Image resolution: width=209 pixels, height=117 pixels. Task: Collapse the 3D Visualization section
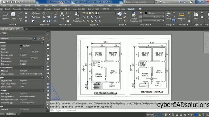[x=42, y=68]
